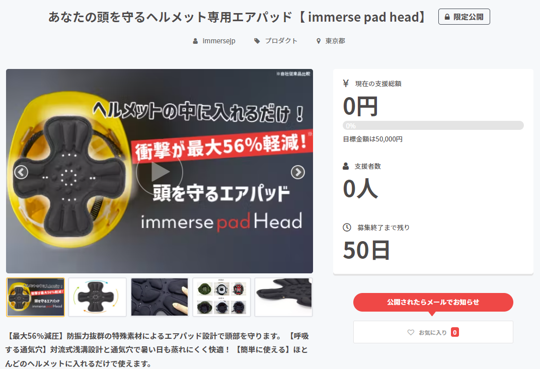Click the user icon beside immersejp
This screenshot has width=540, height=369.
click(195, 41)
